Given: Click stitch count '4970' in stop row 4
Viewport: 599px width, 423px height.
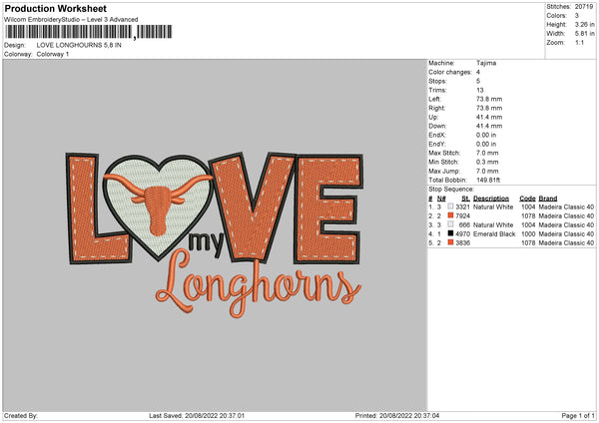Looking at the screenshot, I should pos(462,234).
